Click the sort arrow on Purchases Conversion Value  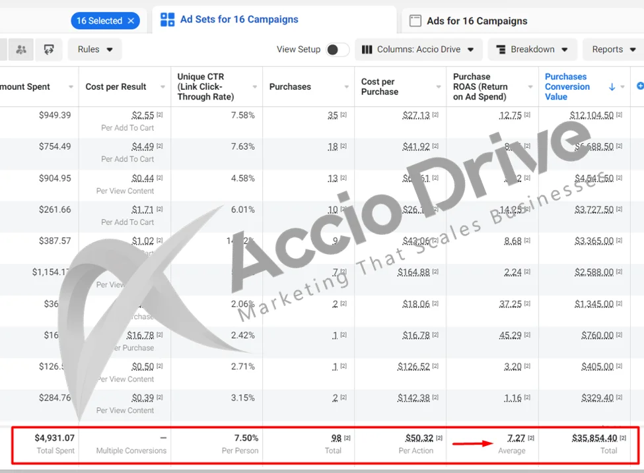point(612,87)
